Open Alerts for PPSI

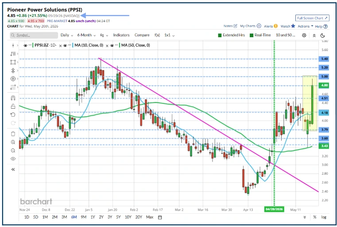point(271,26)
